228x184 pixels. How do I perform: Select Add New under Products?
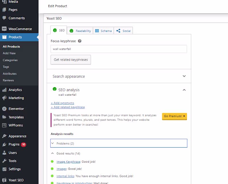click(9, 53)
